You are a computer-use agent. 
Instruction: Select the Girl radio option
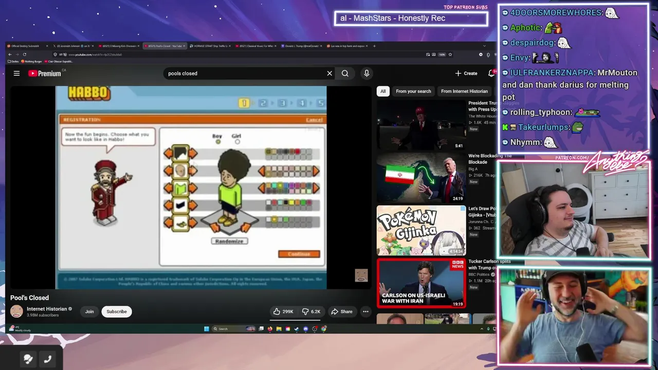[x=237, y=142]
